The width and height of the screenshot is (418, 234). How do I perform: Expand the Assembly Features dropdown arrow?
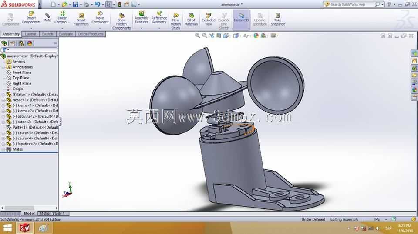point(142,28)
